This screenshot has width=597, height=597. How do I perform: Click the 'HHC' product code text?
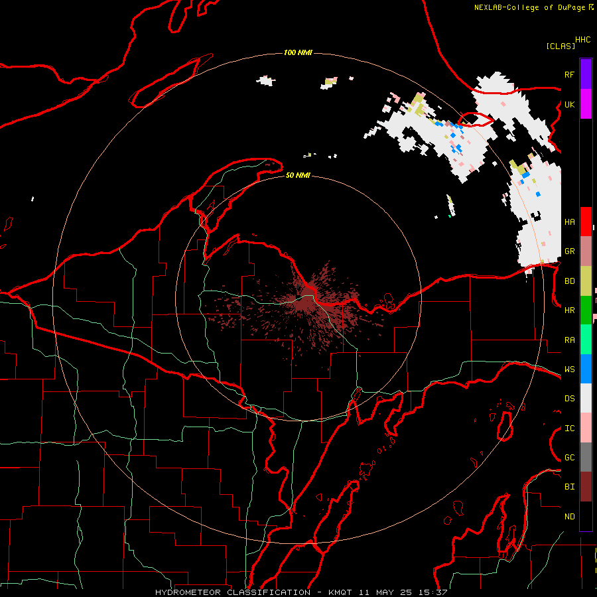point(582,40)
